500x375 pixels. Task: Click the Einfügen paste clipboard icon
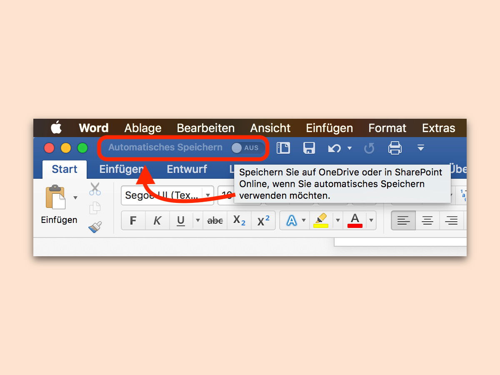click(56, 197)
